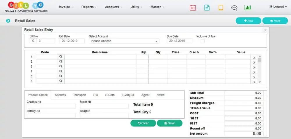The width and height of the screenshot is (291, 139).
Task: Click the item table scroll up arrow
Action: point(260,56)
